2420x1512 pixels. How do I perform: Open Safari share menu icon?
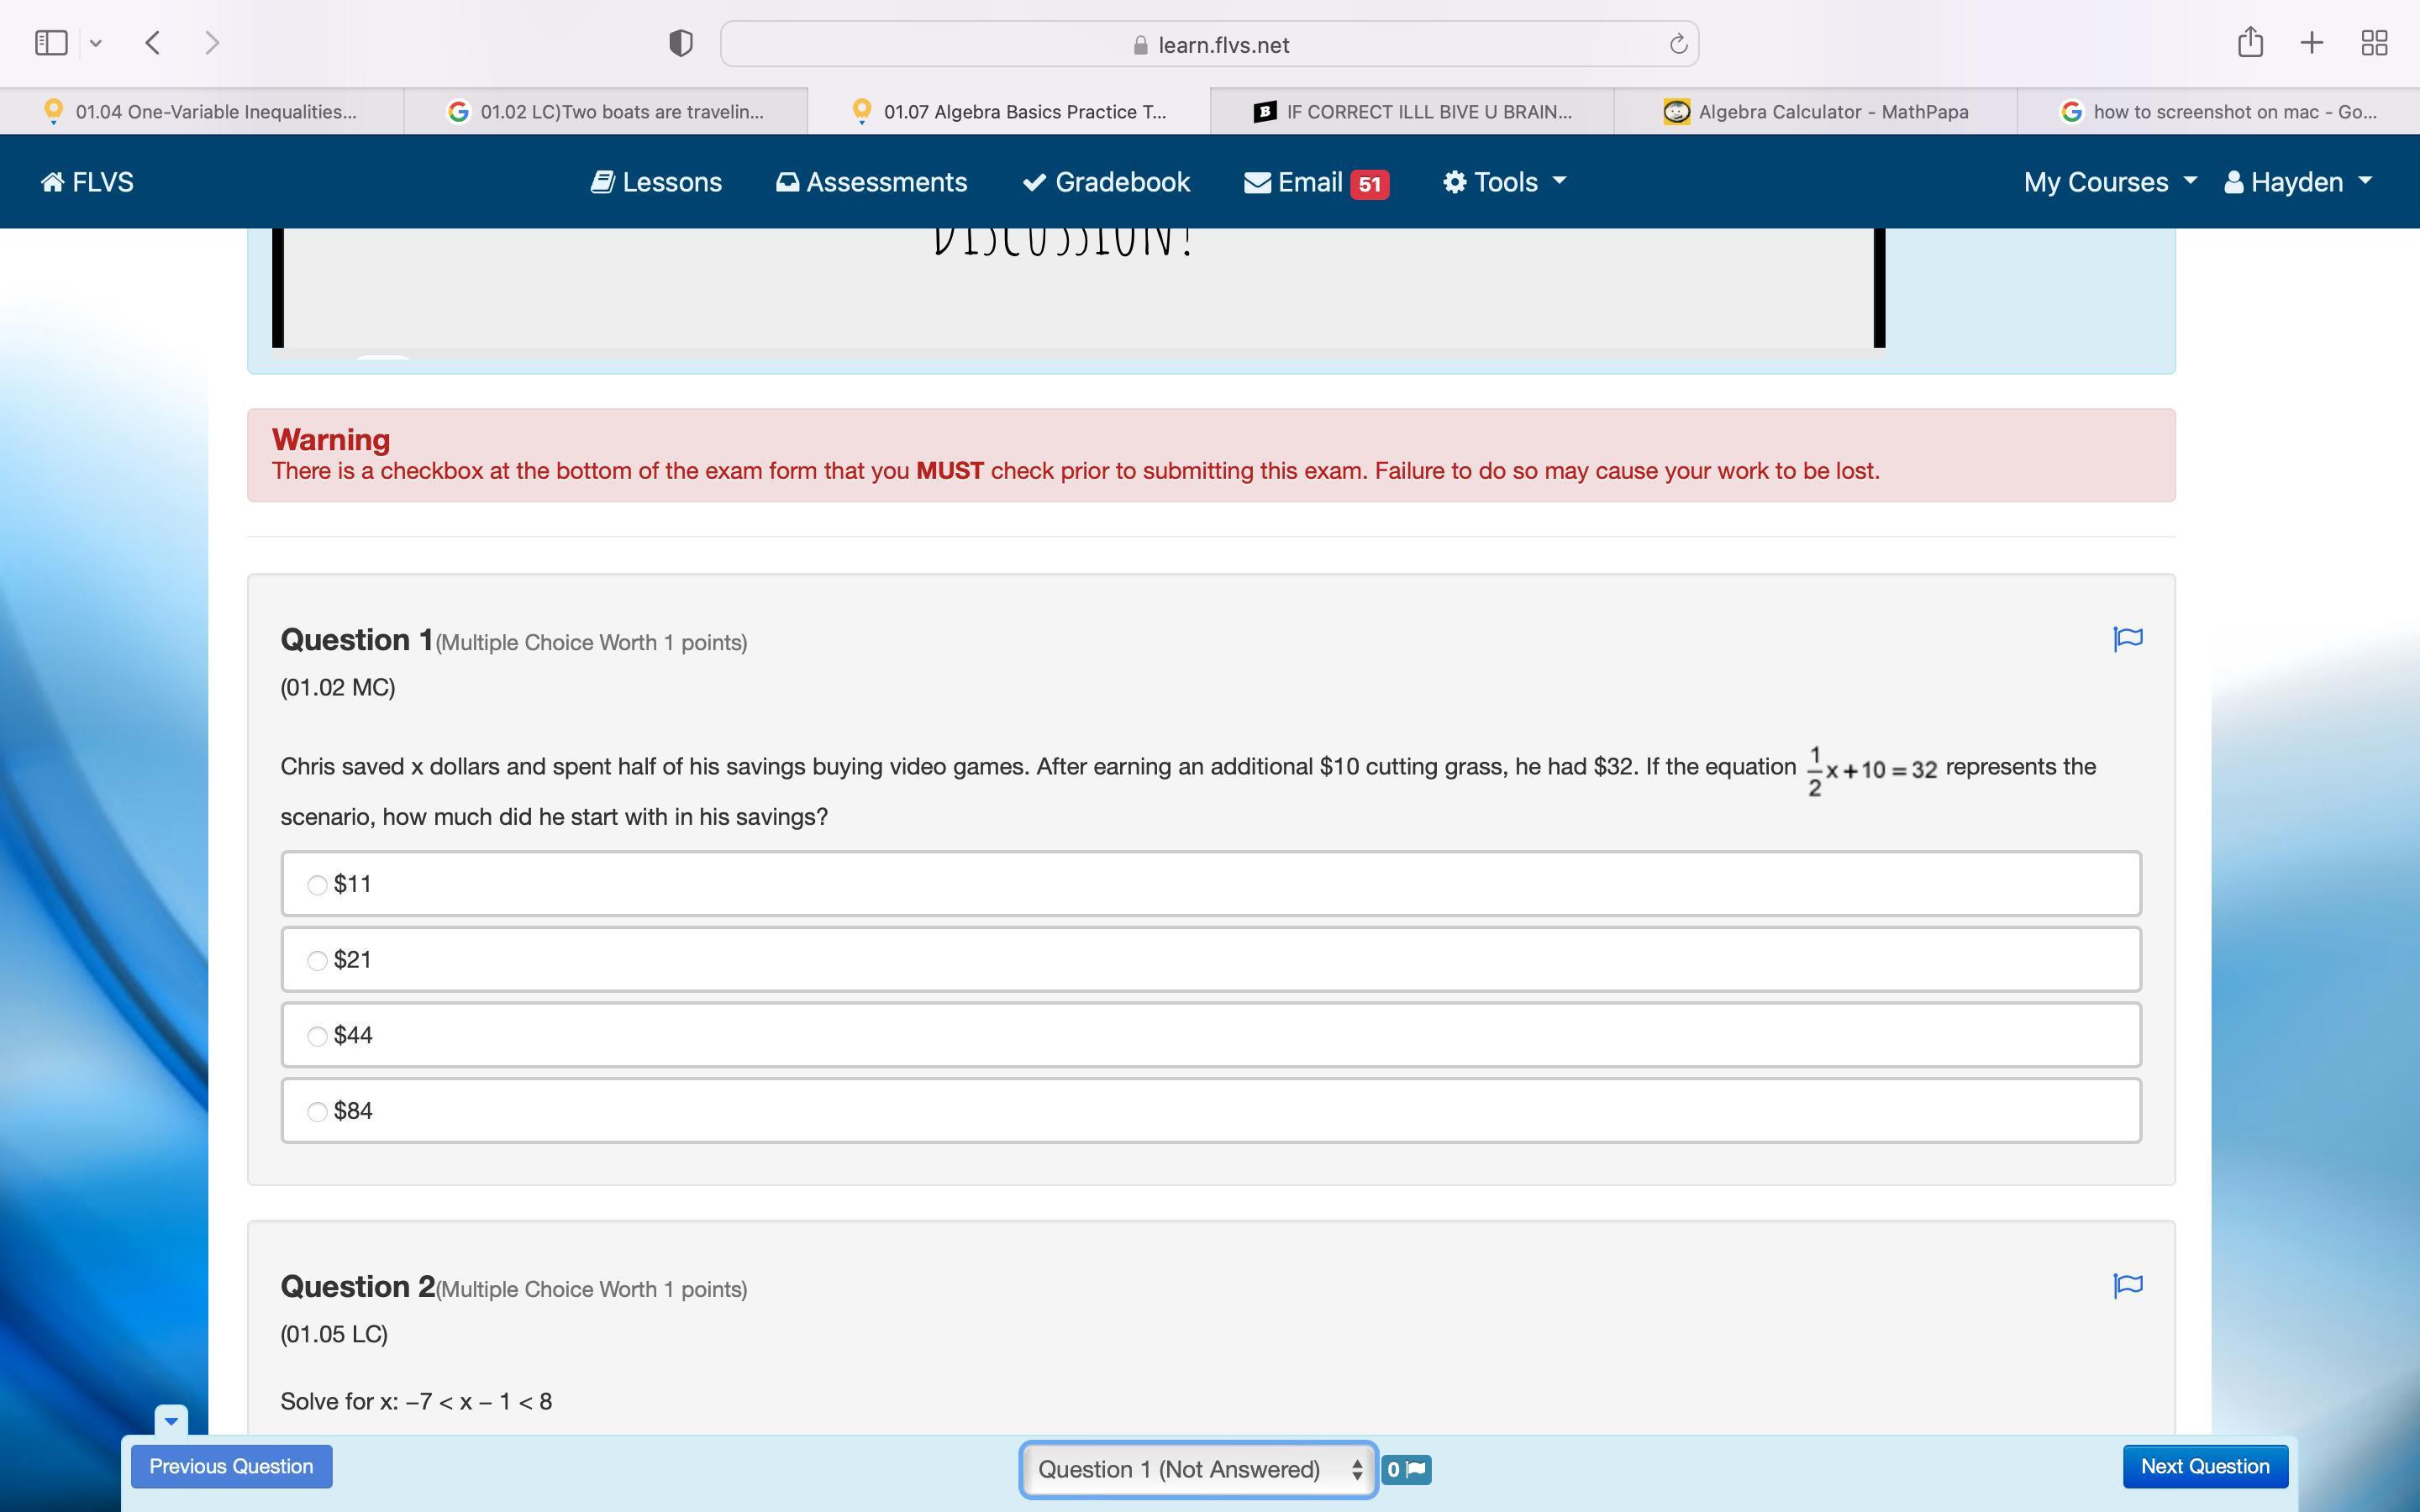tap(2250, 43)
